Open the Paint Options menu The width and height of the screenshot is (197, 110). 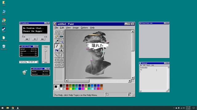coord(84,28)
